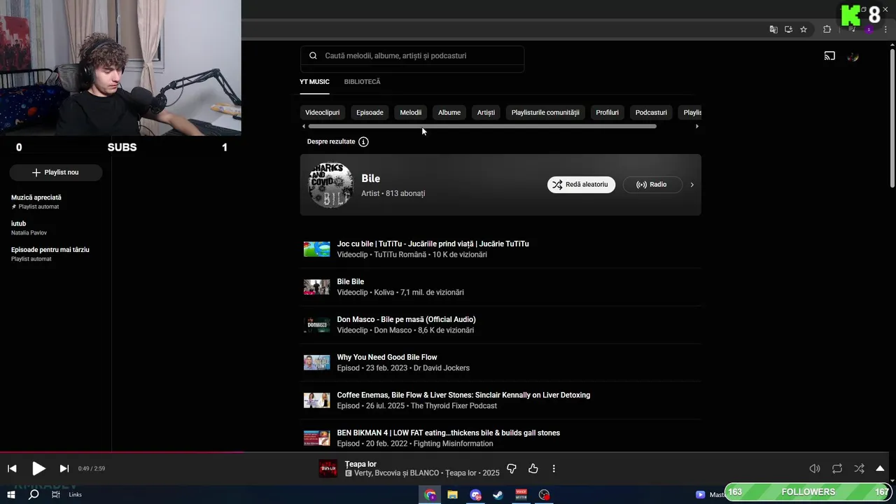This screenshot has height=504, width=896.
Task: Expand Bile artist card with chevron arrow
Action: (692, 185)
